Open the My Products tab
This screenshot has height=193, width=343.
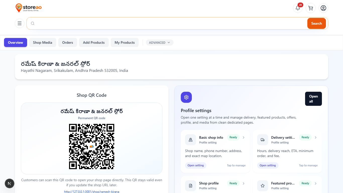pos(125,42)
